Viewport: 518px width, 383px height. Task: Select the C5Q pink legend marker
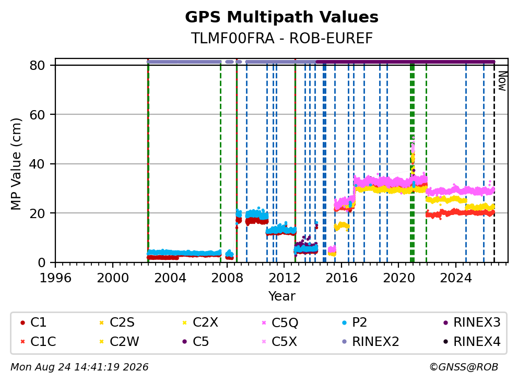tap(264, 322)
